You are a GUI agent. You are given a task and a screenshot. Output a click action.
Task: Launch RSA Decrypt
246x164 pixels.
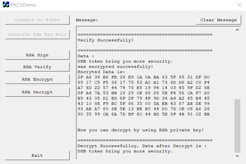pos(37,92)
